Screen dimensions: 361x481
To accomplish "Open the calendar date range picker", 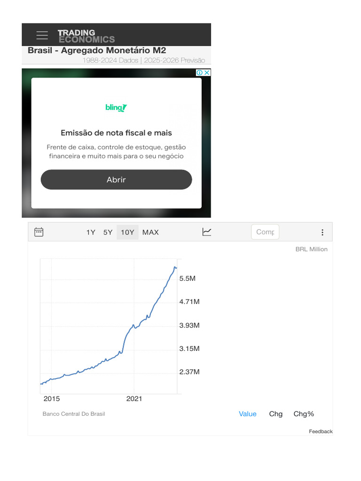I will 39,232.
